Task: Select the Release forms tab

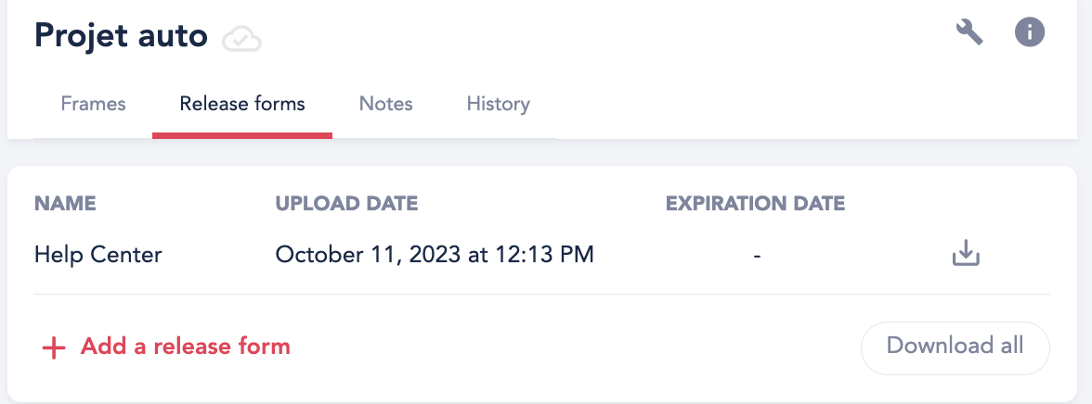Action: (x=242, y=105)
